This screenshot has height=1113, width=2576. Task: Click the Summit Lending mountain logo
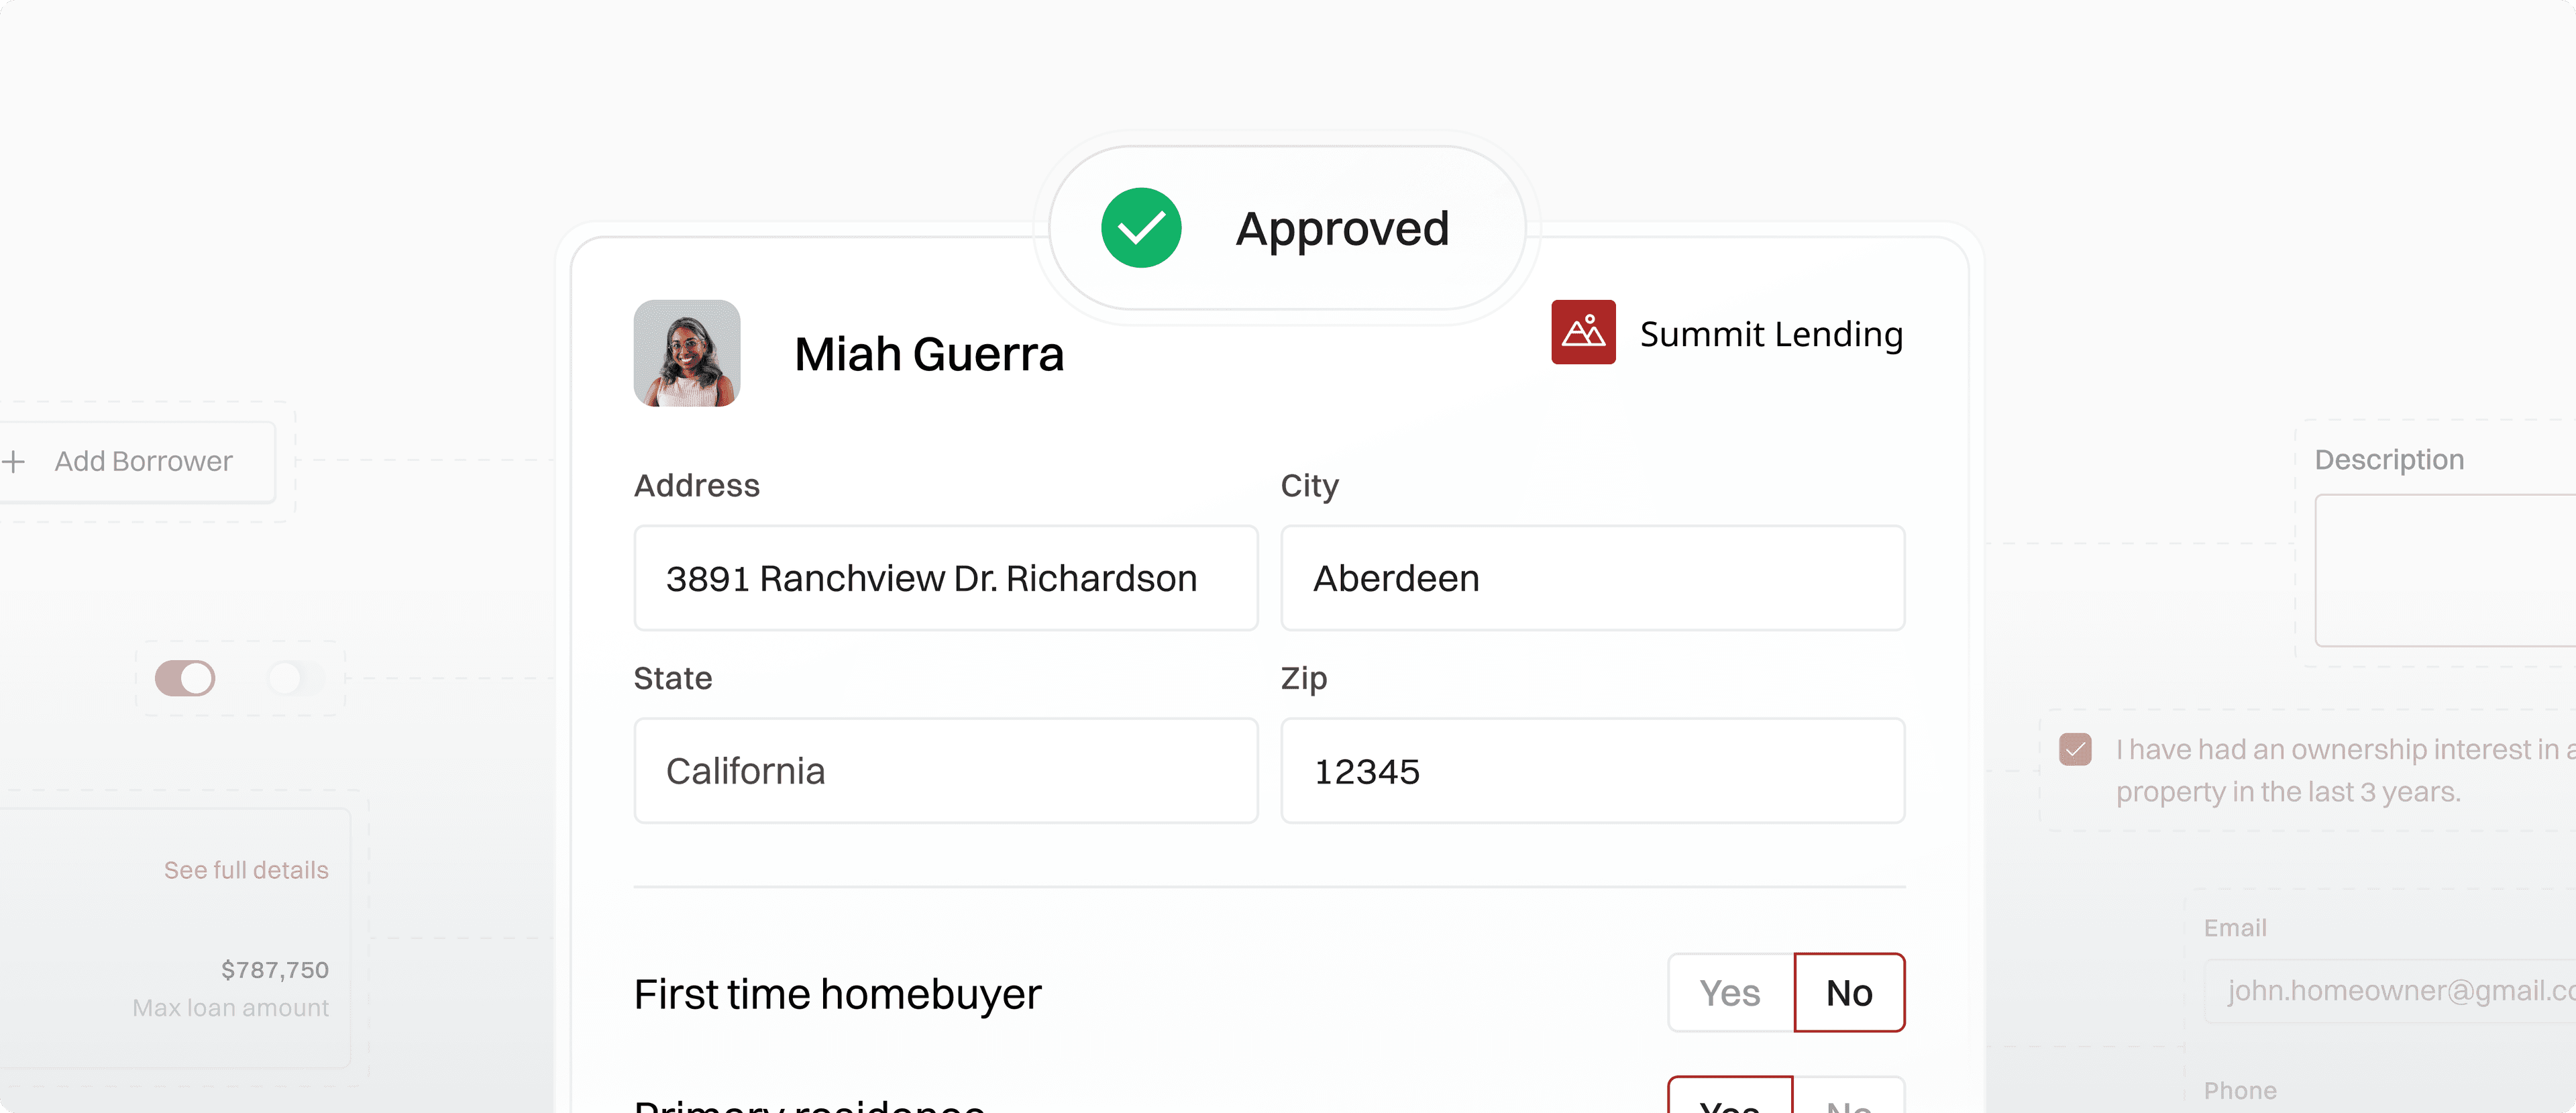(x=1583, y=332)
